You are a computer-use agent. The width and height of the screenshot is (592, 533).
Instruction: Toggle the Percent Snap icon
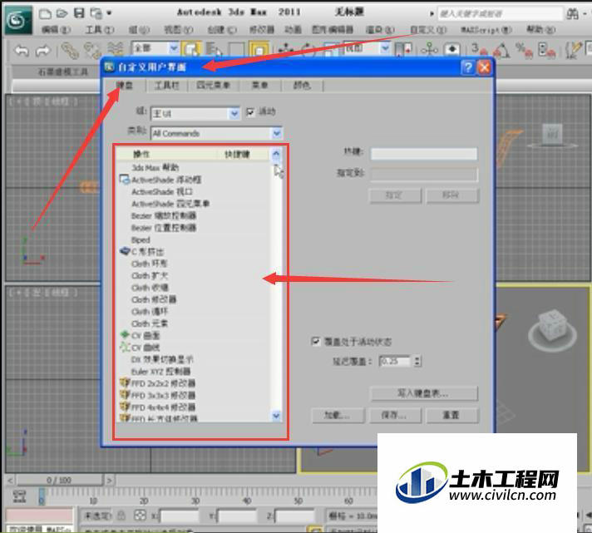click(x=524, y=50)
